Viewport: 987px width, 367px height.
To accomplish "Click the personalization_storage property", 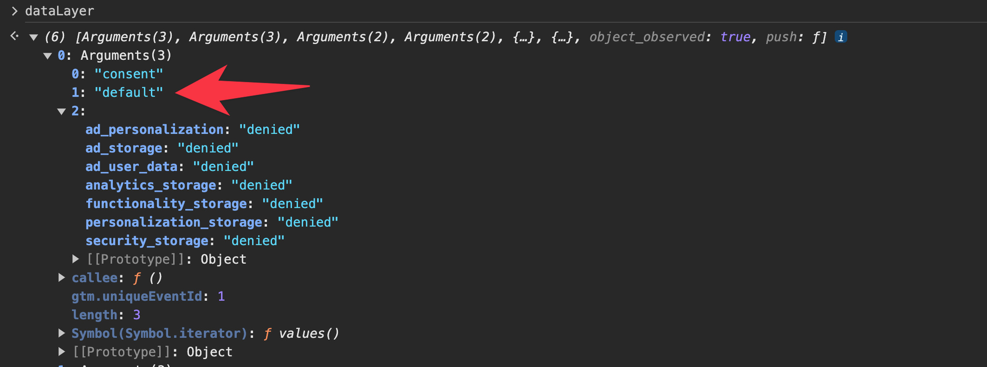I will point(174,222).
